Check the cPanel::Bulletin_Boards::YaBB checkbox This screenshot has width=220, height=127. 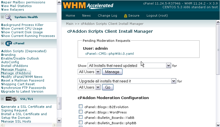[81, 117]
